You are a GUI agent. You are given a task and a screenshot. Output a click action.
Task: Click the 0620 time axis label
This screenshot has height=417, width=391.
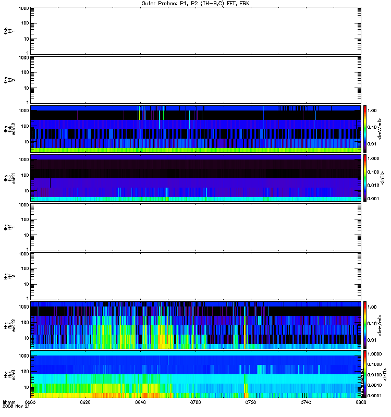click(85, 403)
